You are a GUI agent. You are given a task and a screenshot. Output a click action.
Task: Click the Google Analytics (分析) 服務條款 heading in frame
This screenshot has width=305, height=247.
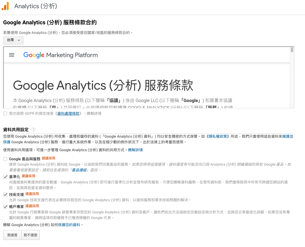(103, 86)
